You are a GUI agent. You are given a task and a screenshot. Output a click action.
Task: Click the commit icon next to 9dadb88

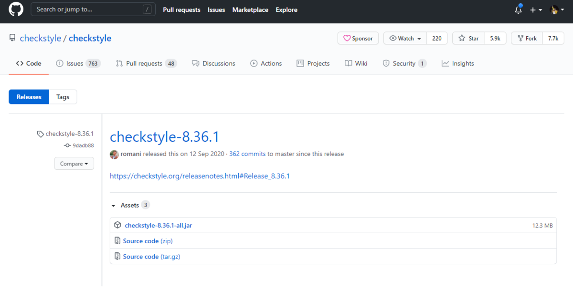68,145
